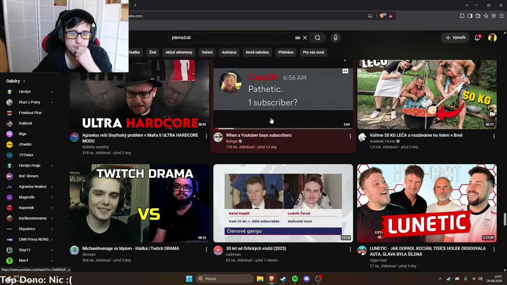Select the Pro vás nové filter chip
The image size is (507, 285).
pos(314,52)
